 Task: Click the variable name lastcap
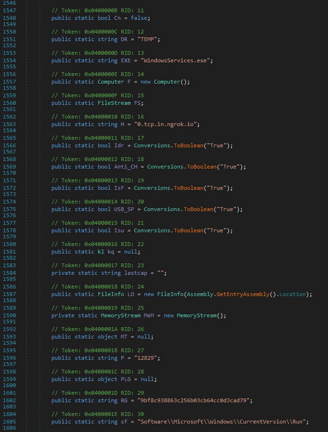click(136, 273)
